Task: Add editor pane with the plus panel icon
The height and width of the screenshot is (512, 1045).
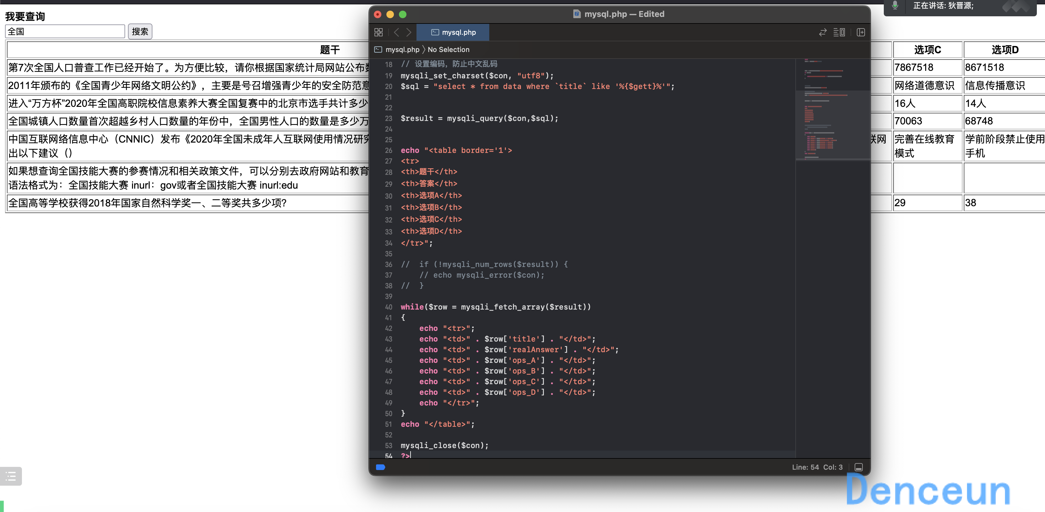Action: pos(860,32)
